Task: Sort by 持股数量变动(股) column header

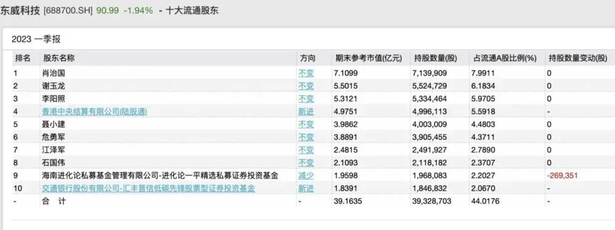Action: [577, 58]
